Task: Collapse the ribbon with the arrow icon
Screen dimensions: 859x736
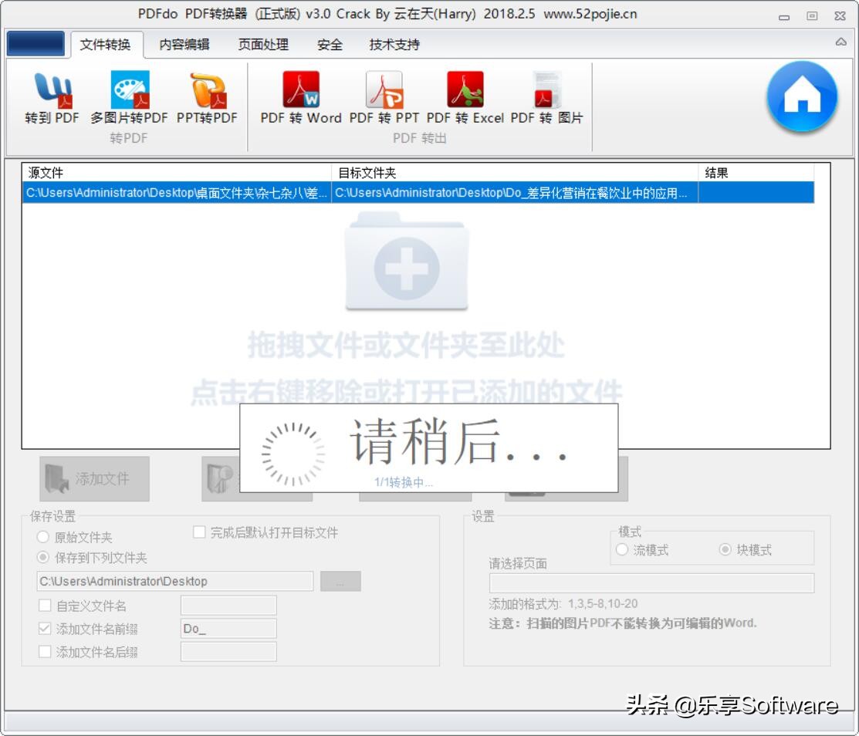Action: pyautogui.click(x=841, y=42)
